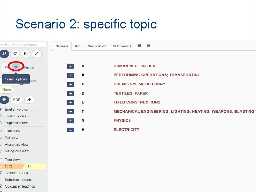Click the magnifier search button
Screen dimensions: 256x192
coord(4,54)
